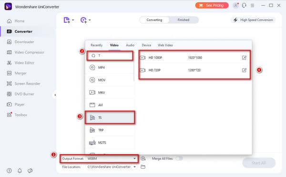Viewport: 286px width, 177px height.
Task: Select the HD 720P preset
Action: (x=194, y=70)
